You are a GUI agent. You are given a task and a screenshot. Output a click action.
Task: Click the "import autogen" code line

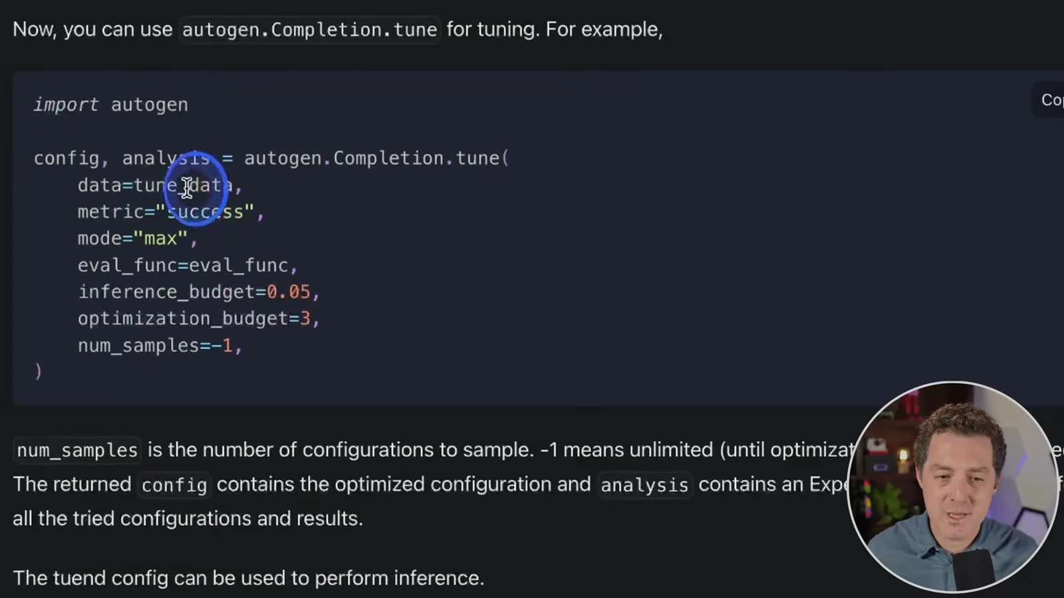click(x=111, y=105)
